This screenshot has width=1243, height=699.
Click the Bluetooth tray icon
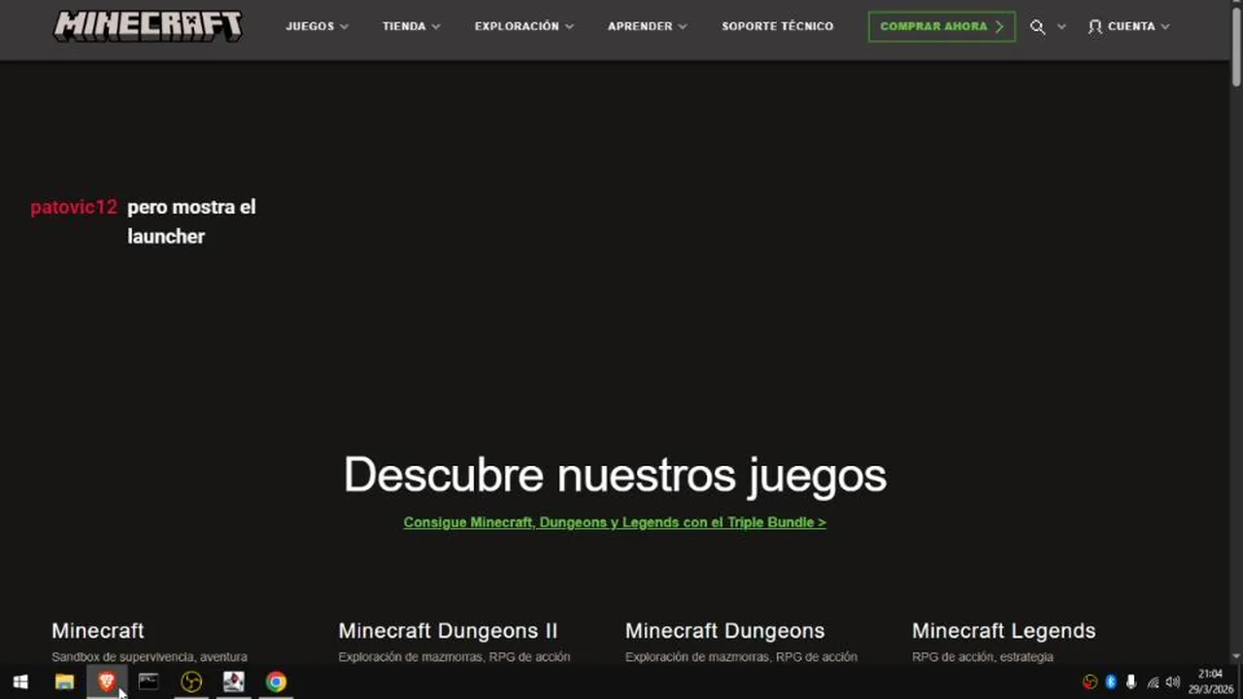coord(1111,682)
